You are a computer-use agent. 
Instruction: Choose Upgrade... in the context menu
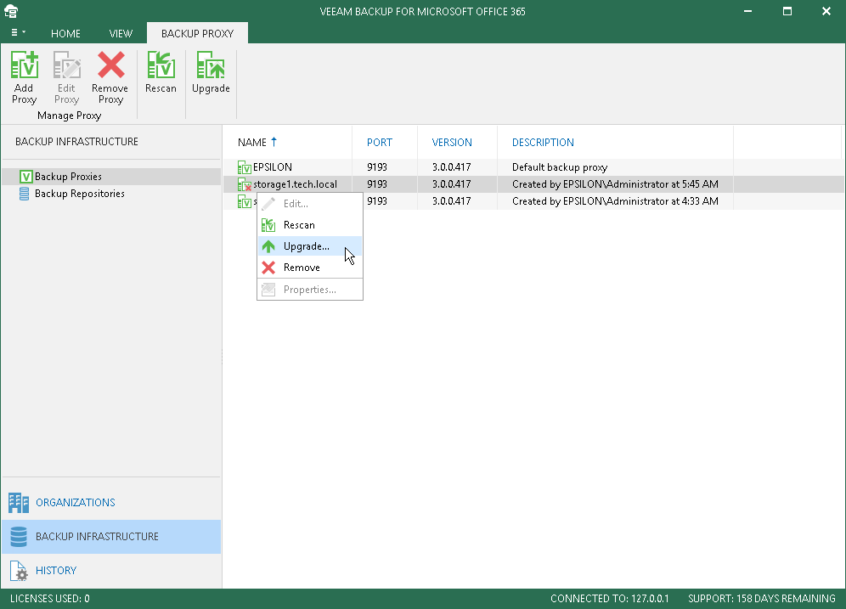click(310, 246)
